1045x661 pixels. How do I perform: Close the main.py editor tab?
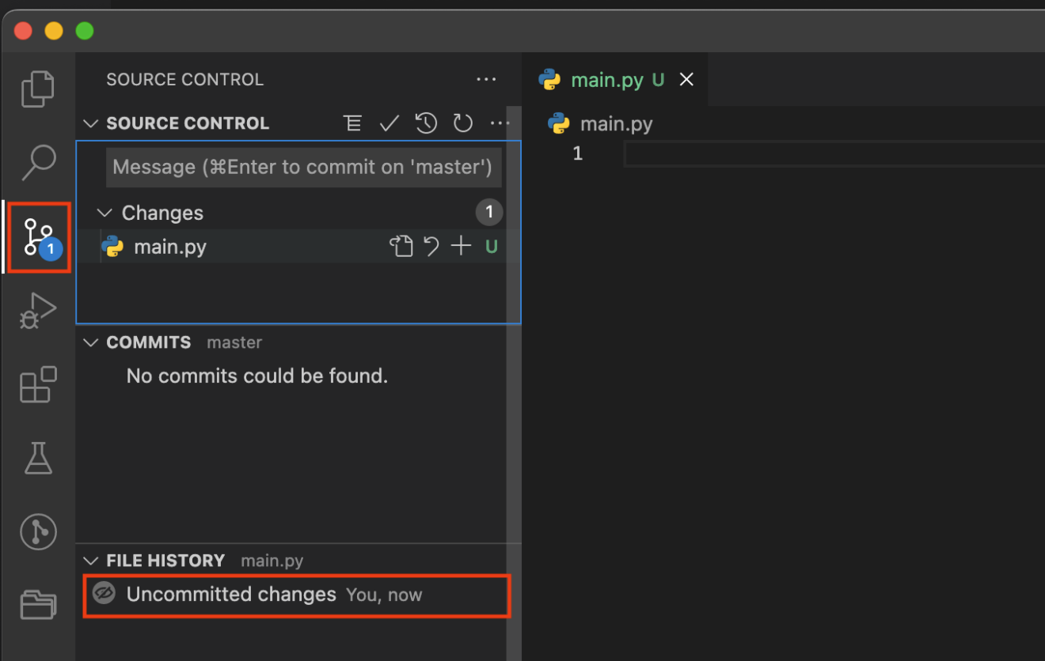(686, 80)
